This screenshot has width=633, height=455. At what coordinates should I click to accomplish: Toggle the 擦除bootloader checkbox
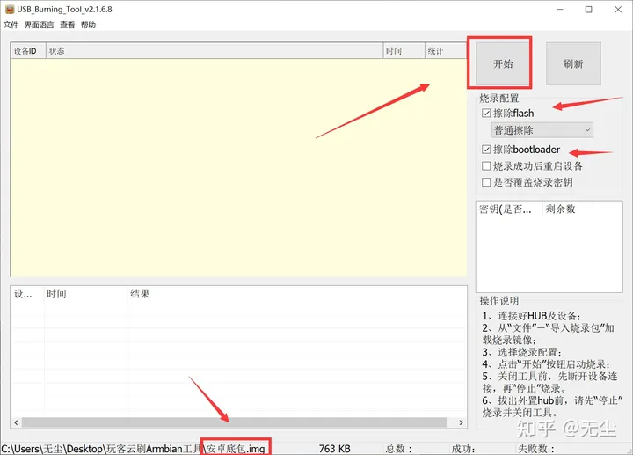click(487, 150)
